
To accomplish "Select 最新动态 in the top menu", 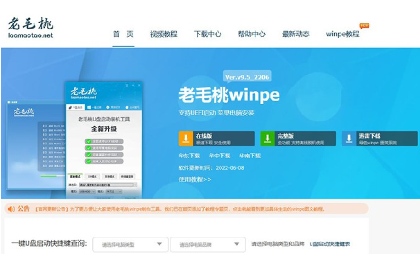I will pyautogui.click(x=296, y=34).
